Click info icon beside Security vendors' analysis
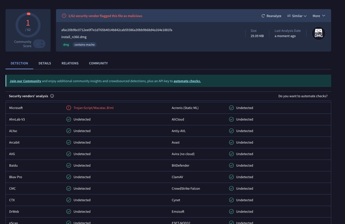The image size is (345, 224). pos(52,96)
